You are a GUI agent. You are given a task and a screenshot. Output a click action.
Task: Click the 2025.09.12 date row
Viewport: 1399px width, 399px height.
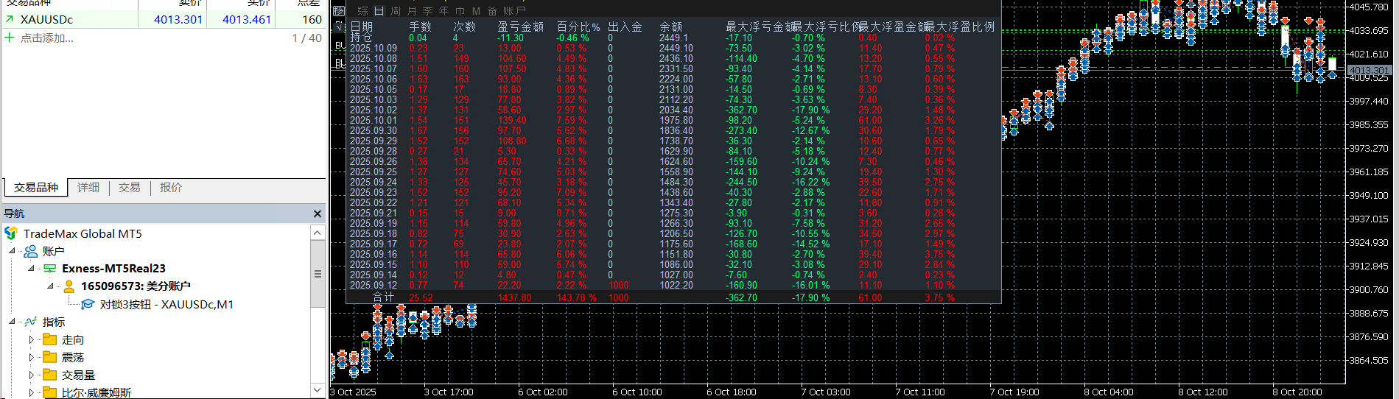[374, 285]
